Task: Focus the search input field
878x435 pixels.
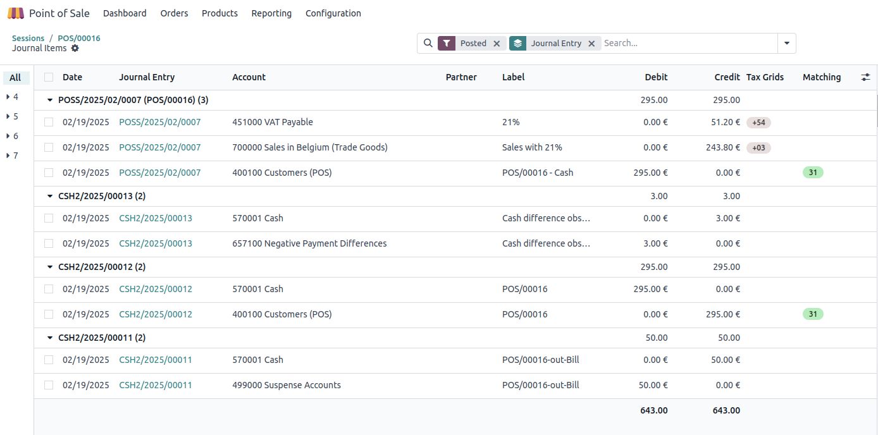Action: coord(688,43)
